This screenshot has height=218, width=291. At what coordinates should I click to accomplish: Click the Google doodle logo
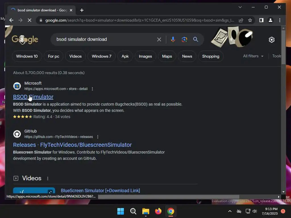pyautogui.click(x=25, y=39)
